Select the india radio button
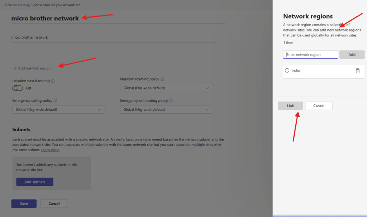The image size is (367, 217). pos(287,71)
